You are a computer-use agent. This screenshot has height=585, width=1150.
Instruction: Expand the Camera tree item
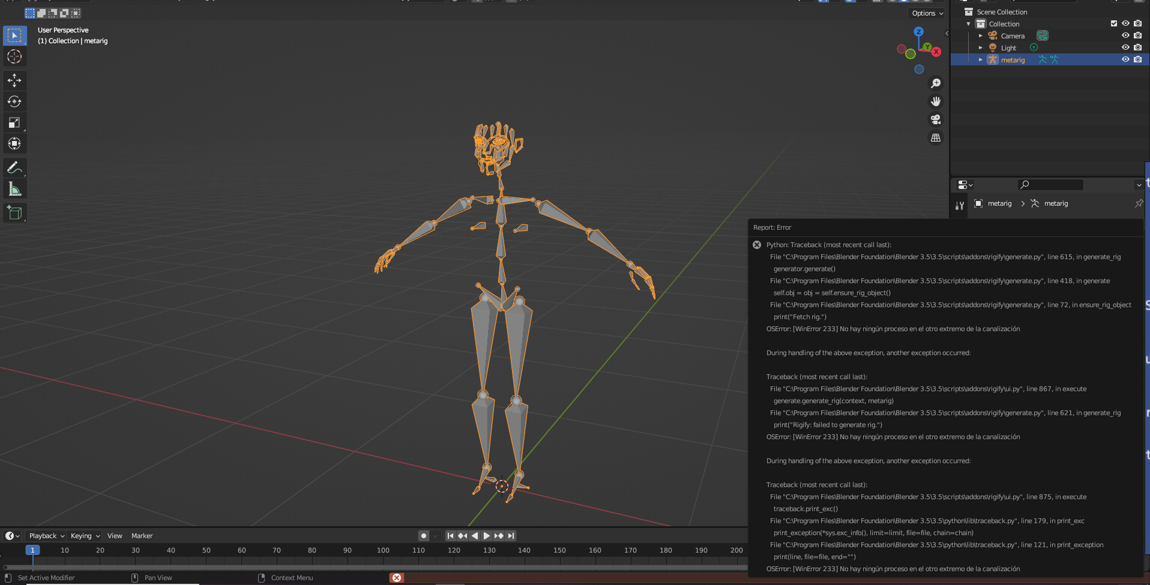[x=981, y=36]
